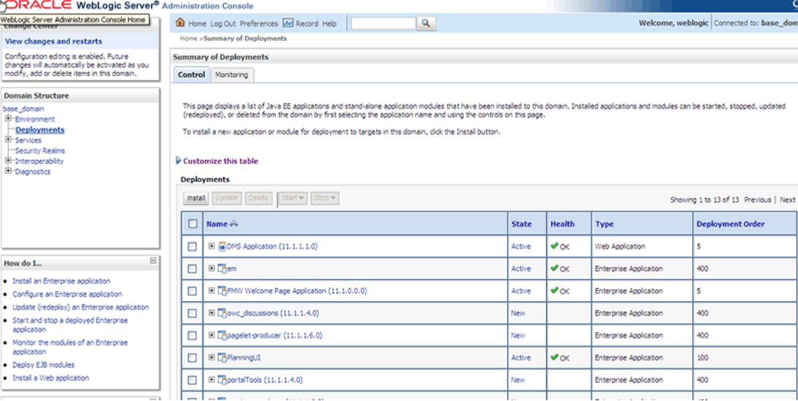Expand the DMS Application row
798x401 pixels.
[x=212, y=246]
